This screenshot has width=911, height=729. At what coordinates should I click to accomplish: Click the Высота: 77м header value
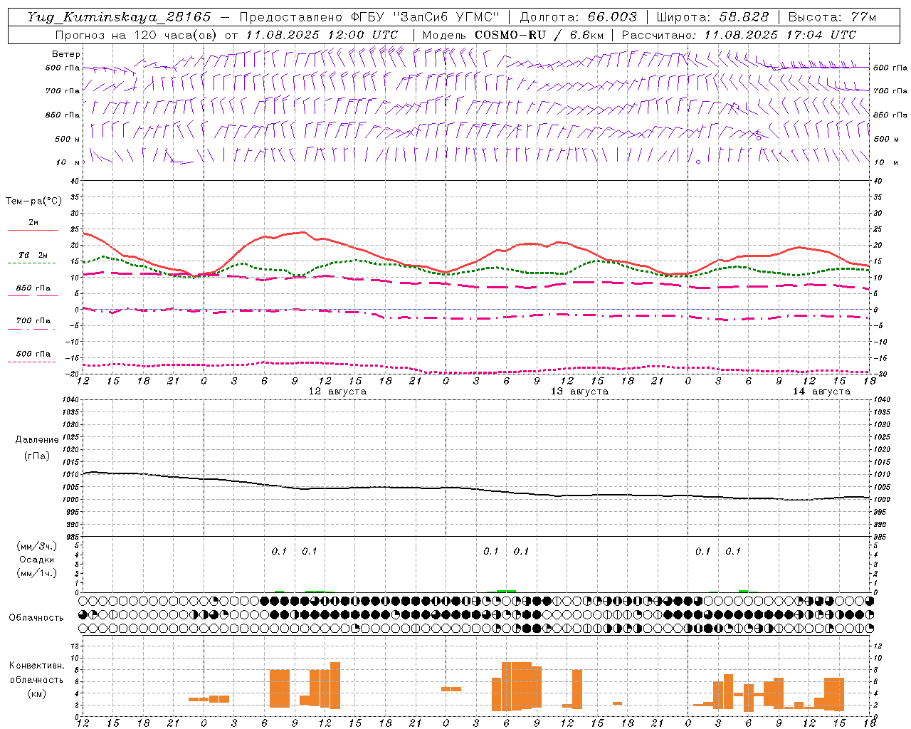(833, 17)
